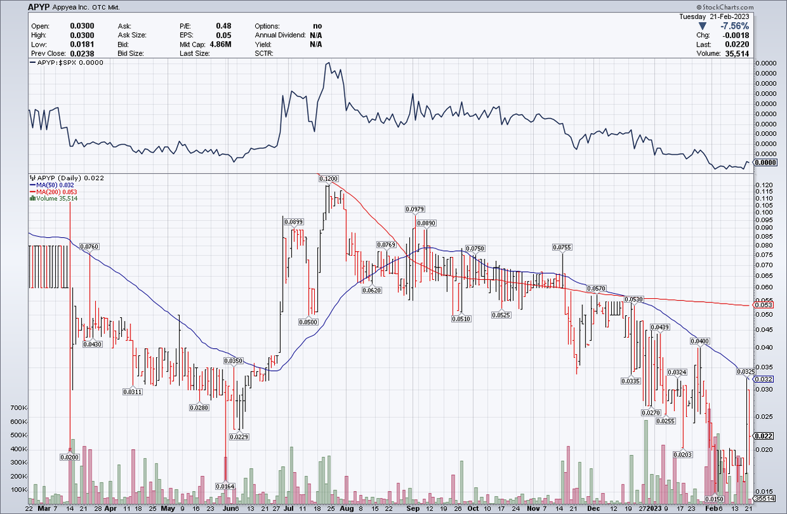Click the 0.0270 low price label
787x514 pixels.
tap(651, 412)
